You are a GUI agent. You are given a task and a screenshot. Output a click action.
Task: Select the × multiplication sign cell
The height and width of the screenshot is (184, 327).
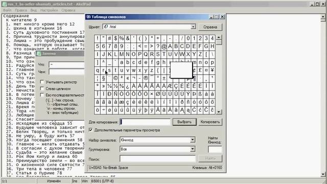pos(152,94)
